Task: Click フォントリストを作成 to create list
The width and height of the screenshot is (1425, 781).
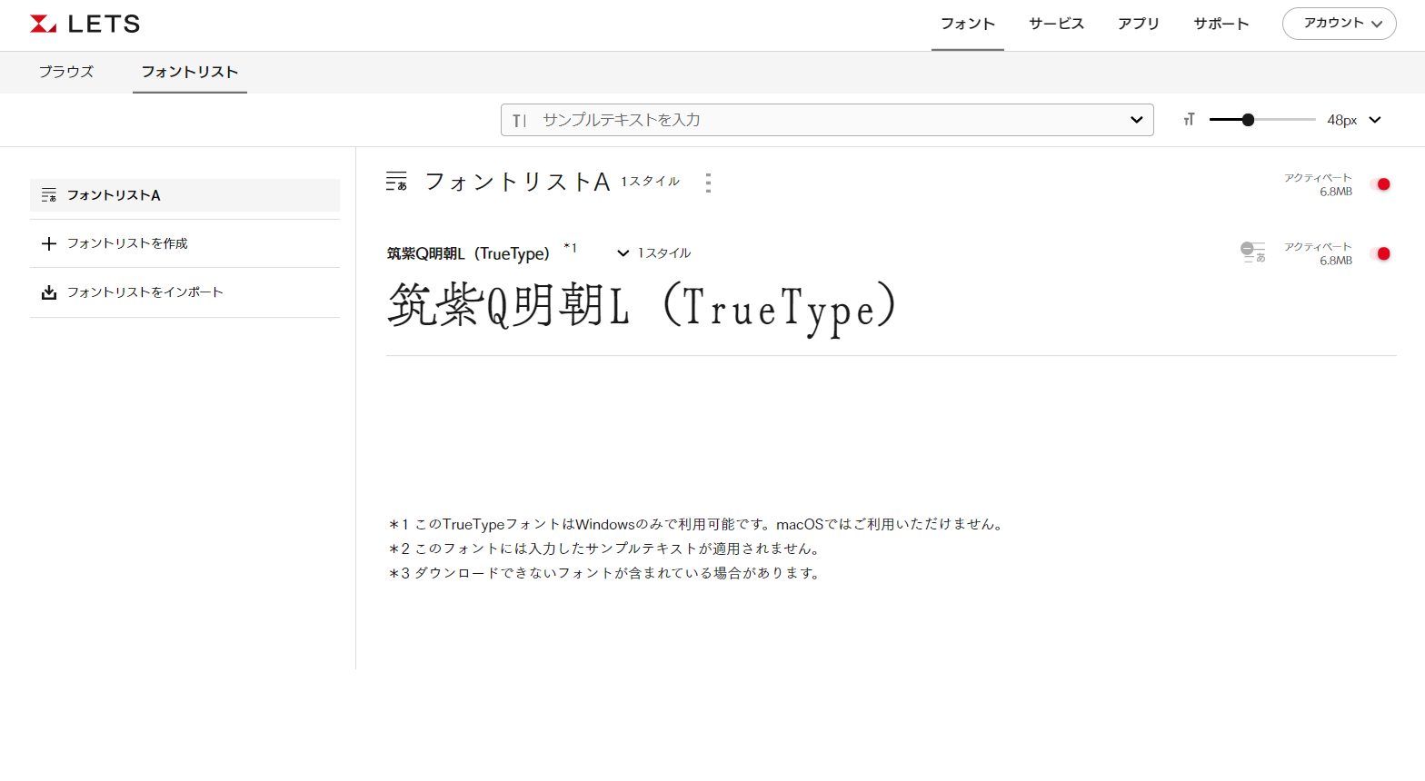Action: click(127, 243)
